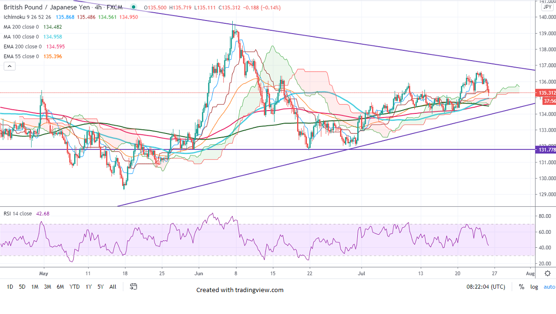
Task: Open the JPY currency selector
Action: (x=548, y=7)
